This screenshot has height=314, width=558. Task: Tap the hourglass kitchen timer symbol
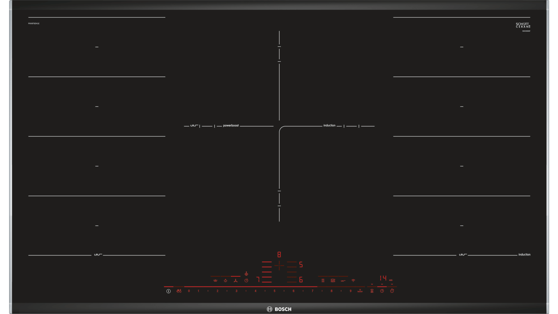coord(372,291)
